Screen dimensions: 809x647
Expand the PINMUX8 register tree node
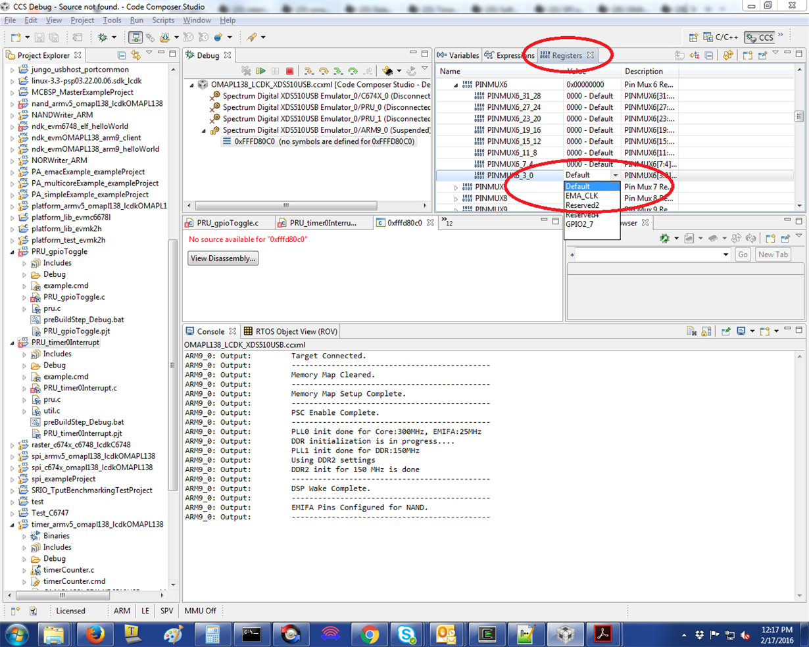pyautogui.click(x=456, y=199)
